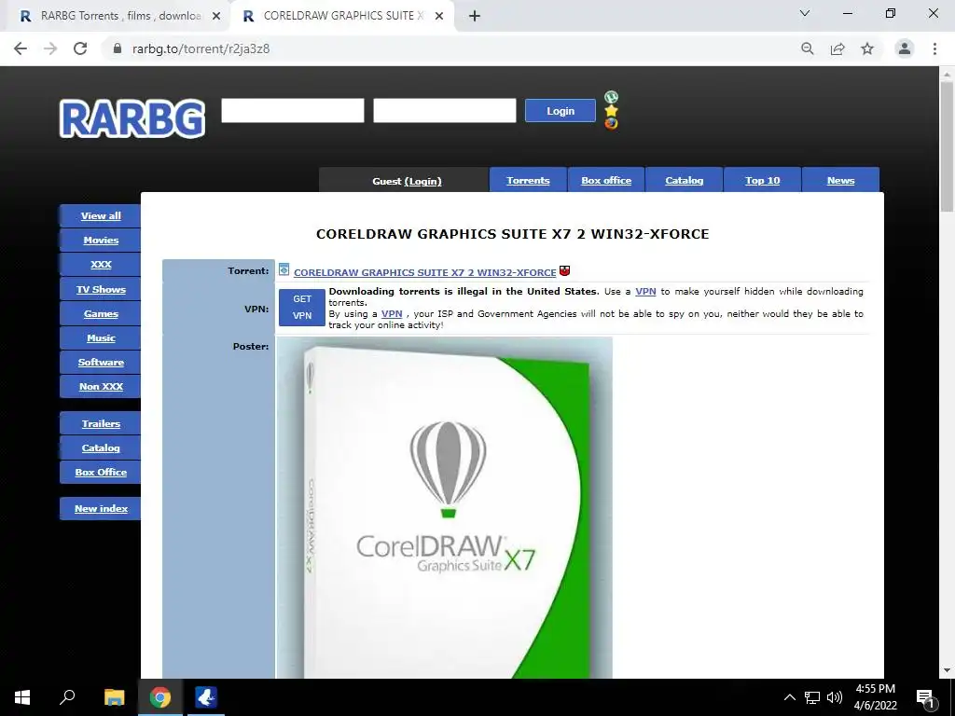955x716 pixels.
Task: Close the CORELDRAW GRAPHICS SUITE tab
Action: pos(439,17)
